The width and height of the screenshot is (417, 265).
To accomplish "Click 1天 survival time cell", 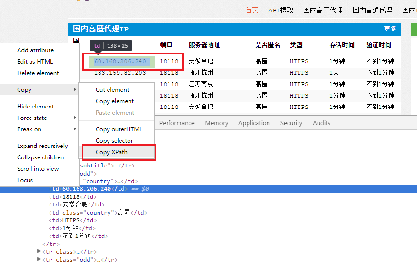I will click(x=334, y=73).
